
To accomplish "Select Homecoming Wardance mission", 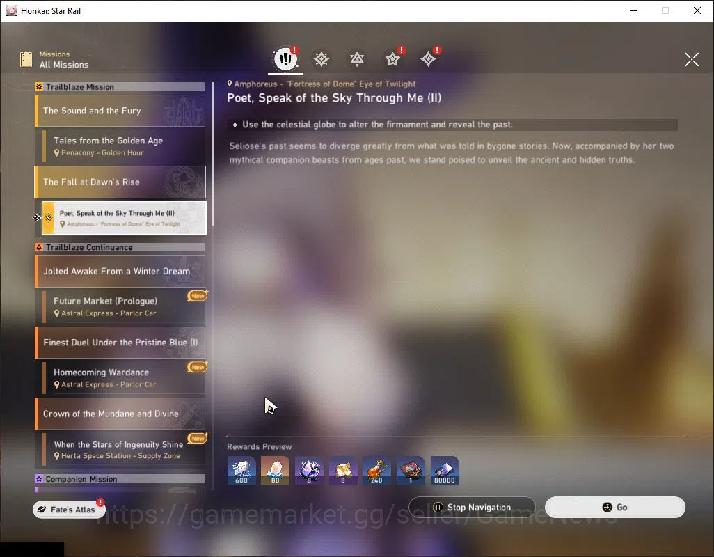I will coord(124,378).
